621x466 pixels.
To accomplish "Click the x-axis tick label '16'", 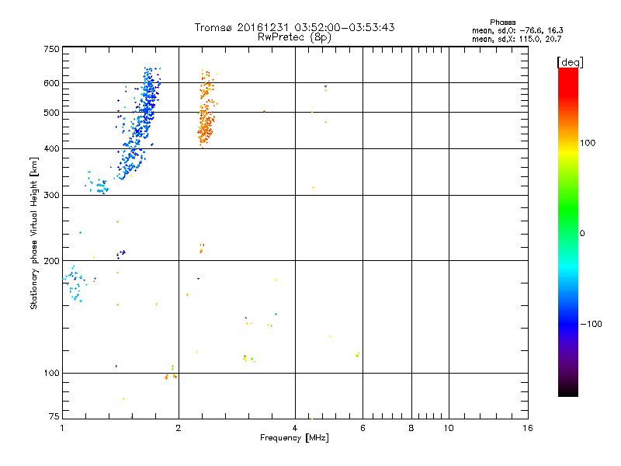I will (528, 428).
